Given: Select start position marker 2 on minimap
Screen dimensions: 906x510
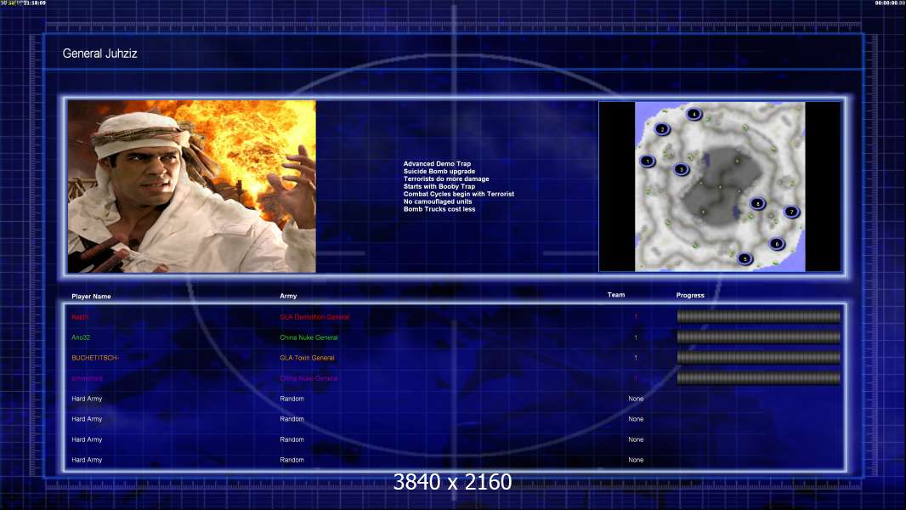Looking at the screenshot, I should (663, 129).
